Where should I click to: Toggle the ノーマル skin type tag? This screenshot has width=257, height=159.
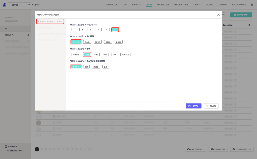pos(76,42)
